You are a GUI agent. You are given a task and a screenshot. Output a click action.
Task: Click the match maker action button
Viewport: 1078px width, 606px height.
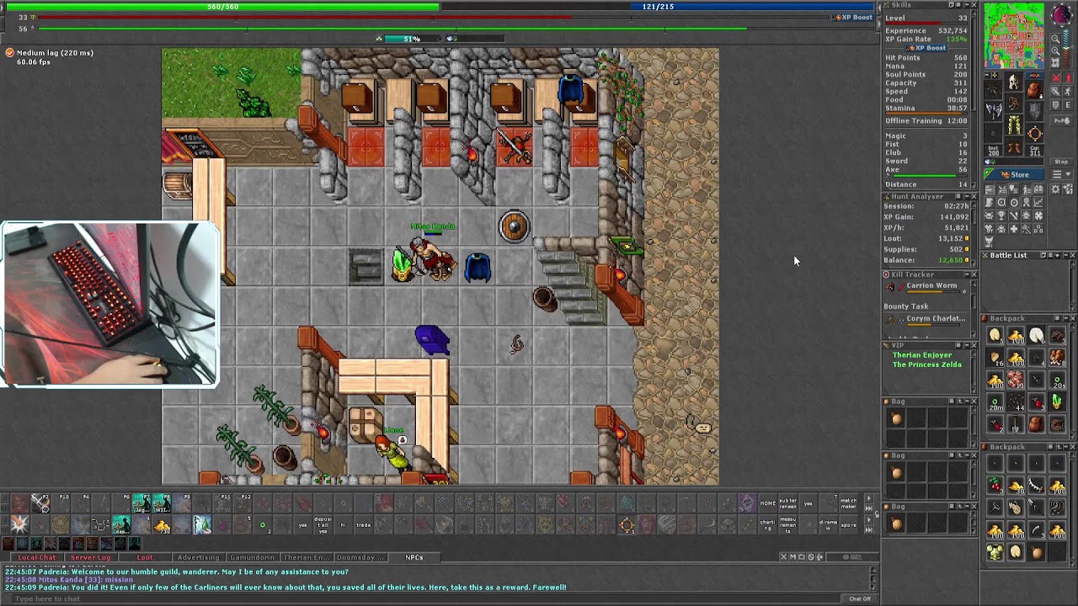[x=848, y=503]
